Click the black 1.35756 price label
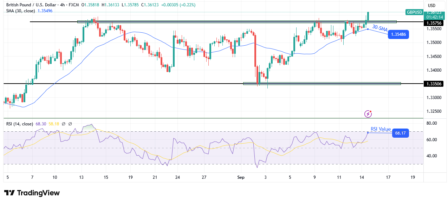Image resolution: width=448 pixels, height=203 pixels. [435, 23]
